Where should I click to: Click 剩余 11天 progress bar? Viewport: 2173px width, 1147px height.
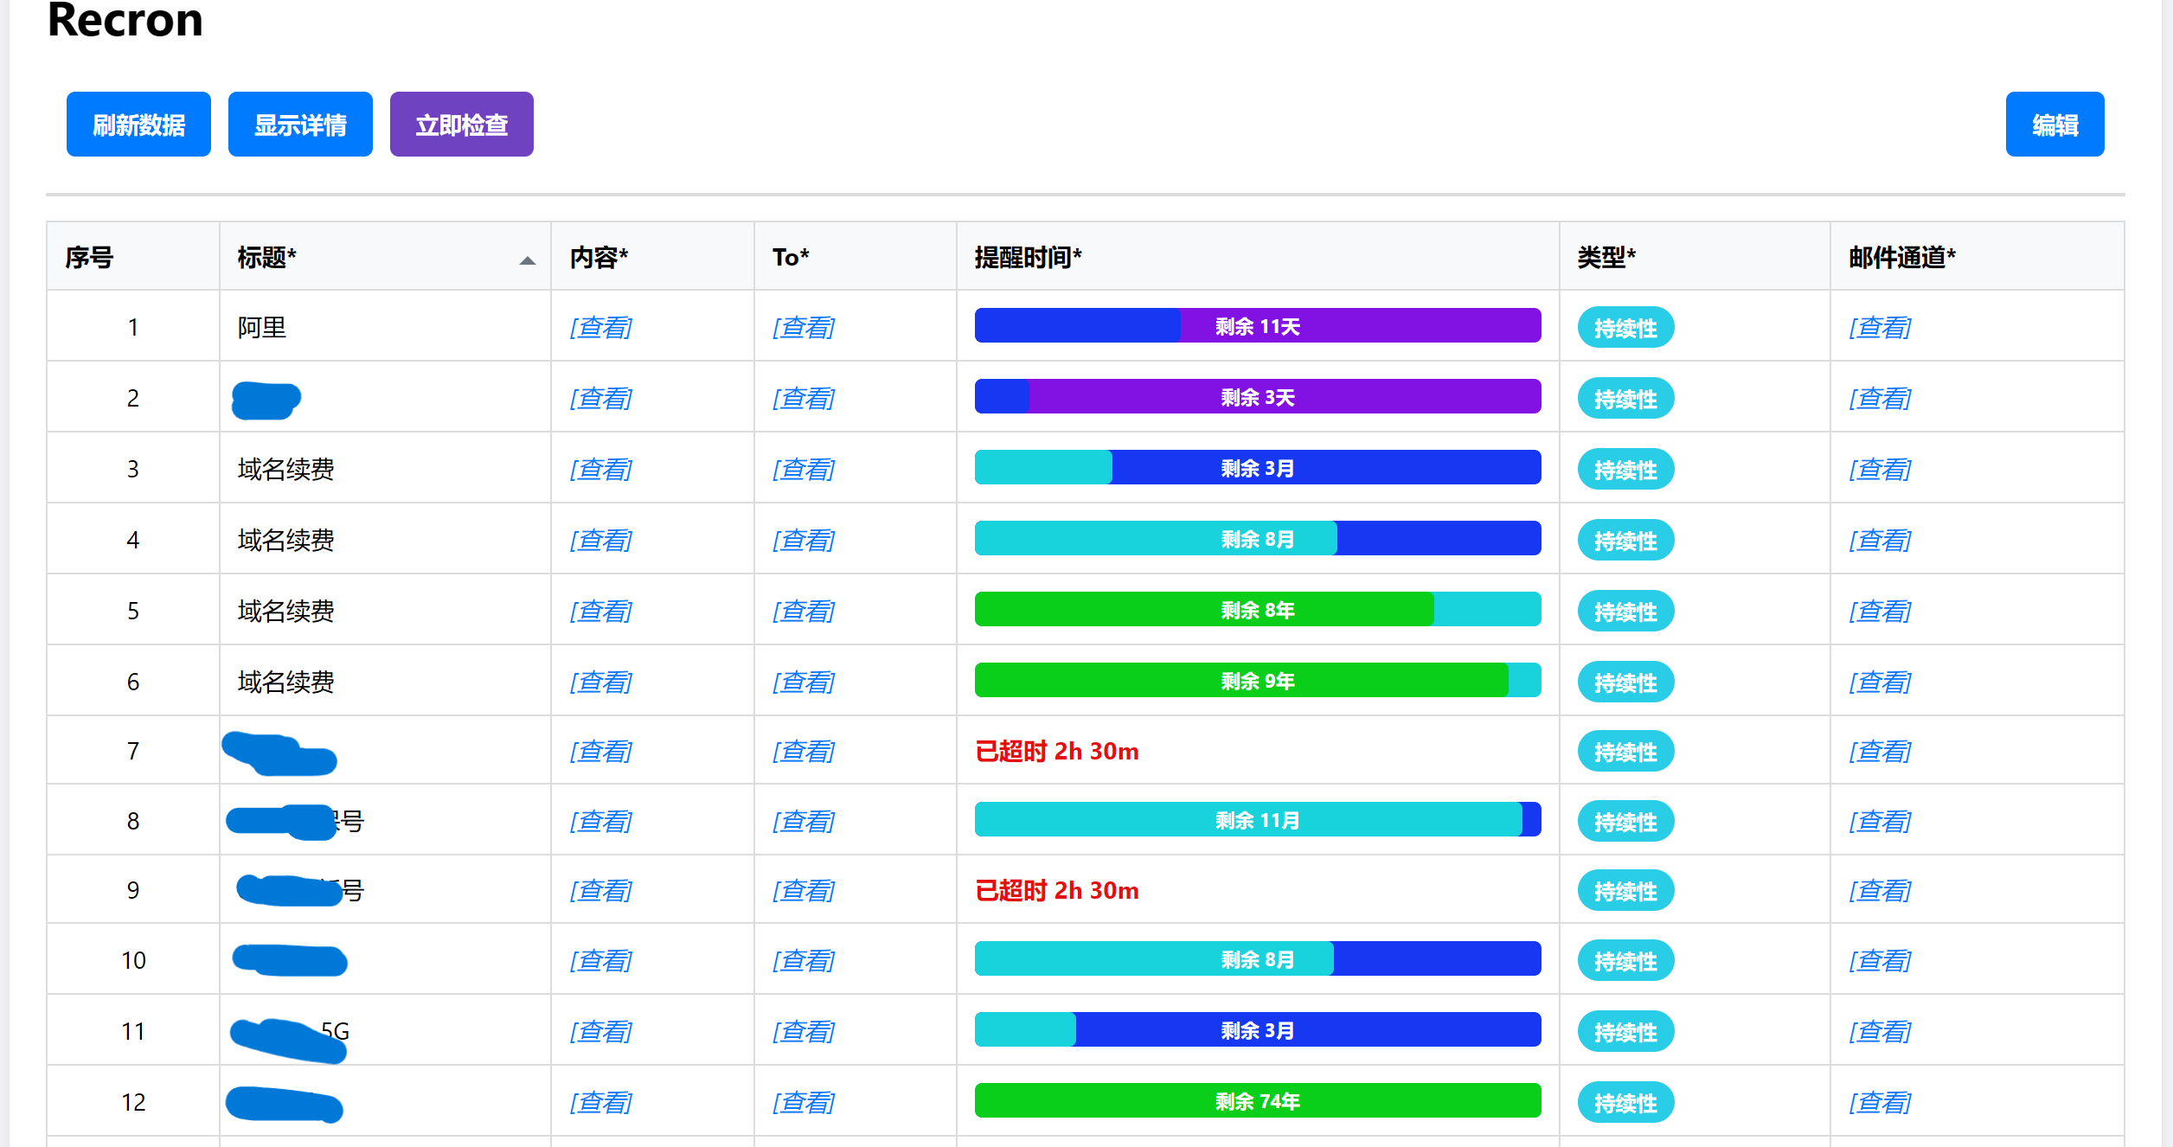coord(1257,326)
